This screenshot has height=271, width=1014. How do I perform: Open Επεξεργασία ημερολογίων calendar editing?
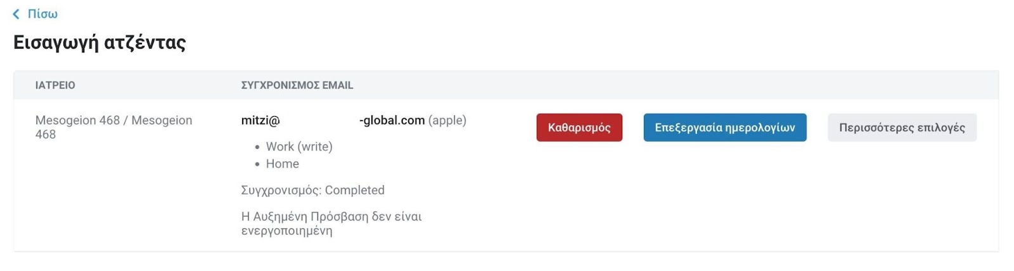725,128
